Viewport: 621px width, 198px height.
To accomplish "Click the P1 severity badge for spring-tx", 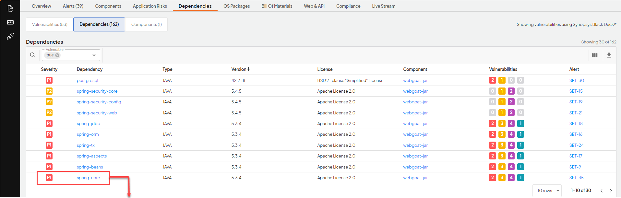I will [49, 145].
